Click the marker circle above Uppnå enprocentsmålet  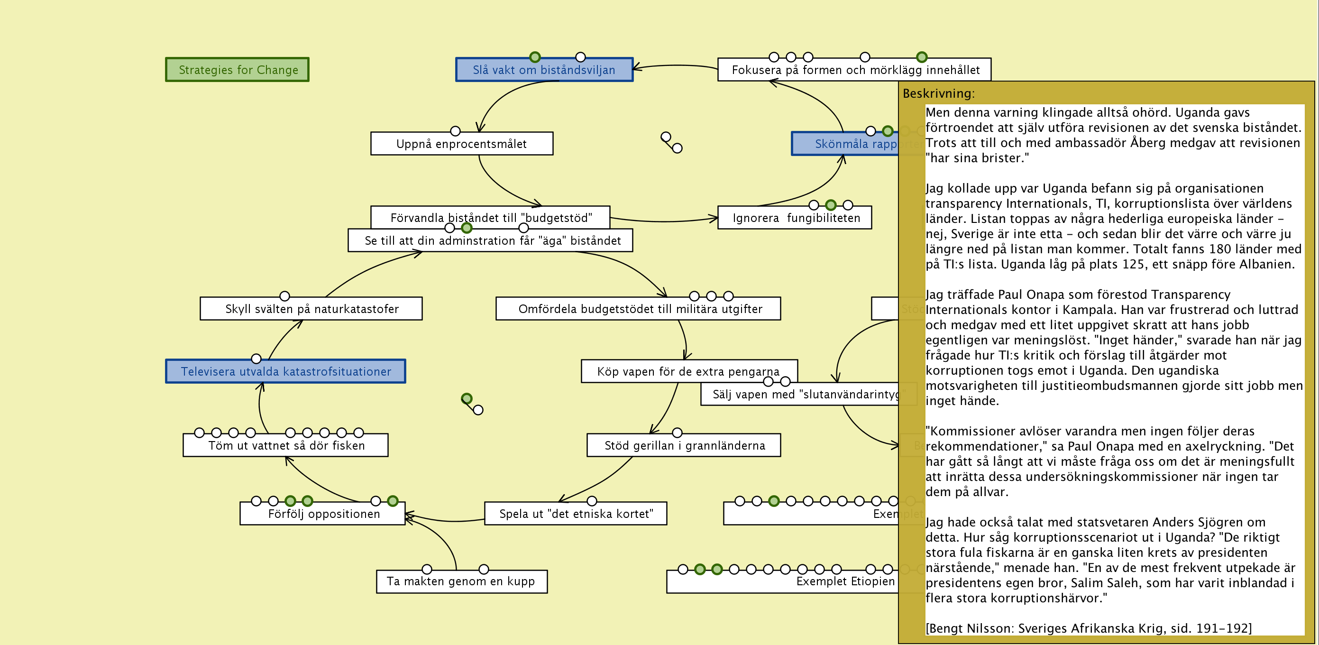(455, 131)
